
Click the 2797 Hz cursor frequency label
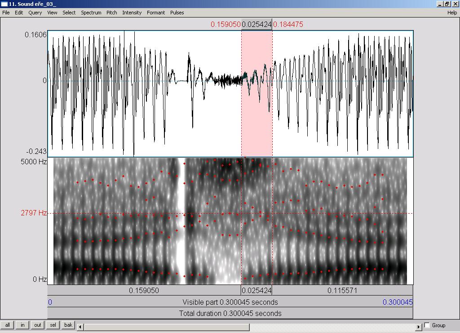click(33, 213)
